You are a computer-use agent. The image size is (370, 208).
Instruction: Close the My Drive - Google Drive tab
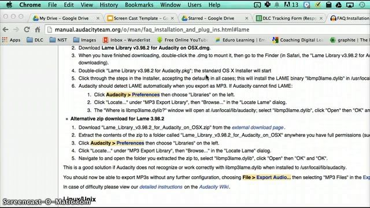click(98, 18)
